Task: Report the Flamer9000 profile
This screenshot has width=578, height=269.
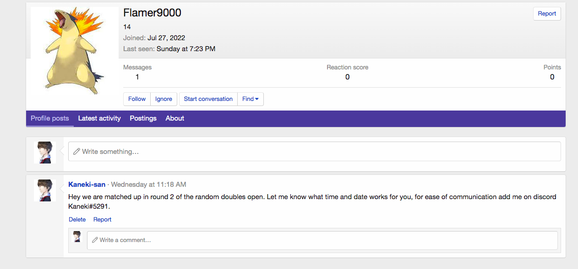Action: tap(547, 14)
